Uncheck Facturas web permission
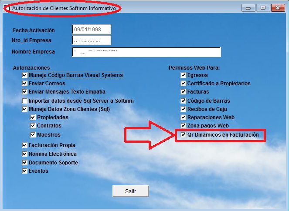Viewport: 289px width, 211px height. click(183, 92)
